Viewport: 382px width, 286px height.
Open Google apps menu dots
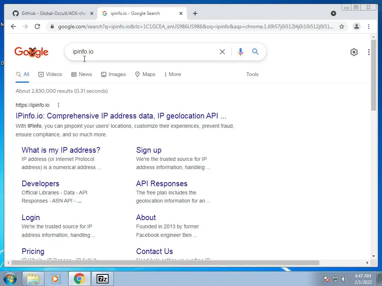369,52
